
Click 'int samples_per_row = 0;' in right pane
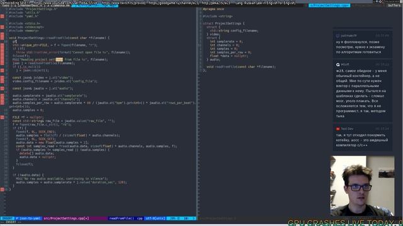230,52
